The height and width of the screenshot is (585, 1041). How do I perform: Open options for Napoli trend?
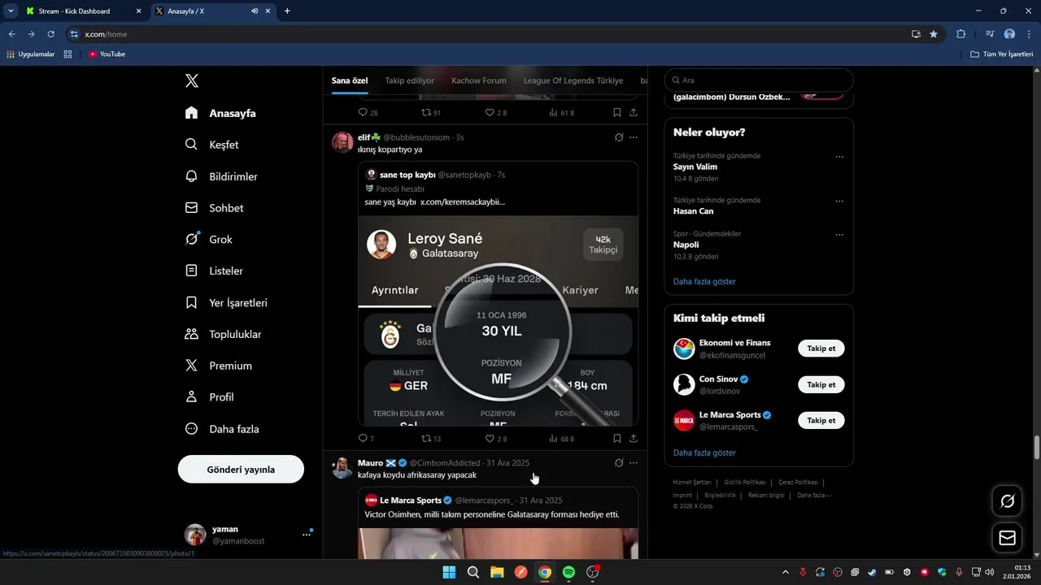839,235
